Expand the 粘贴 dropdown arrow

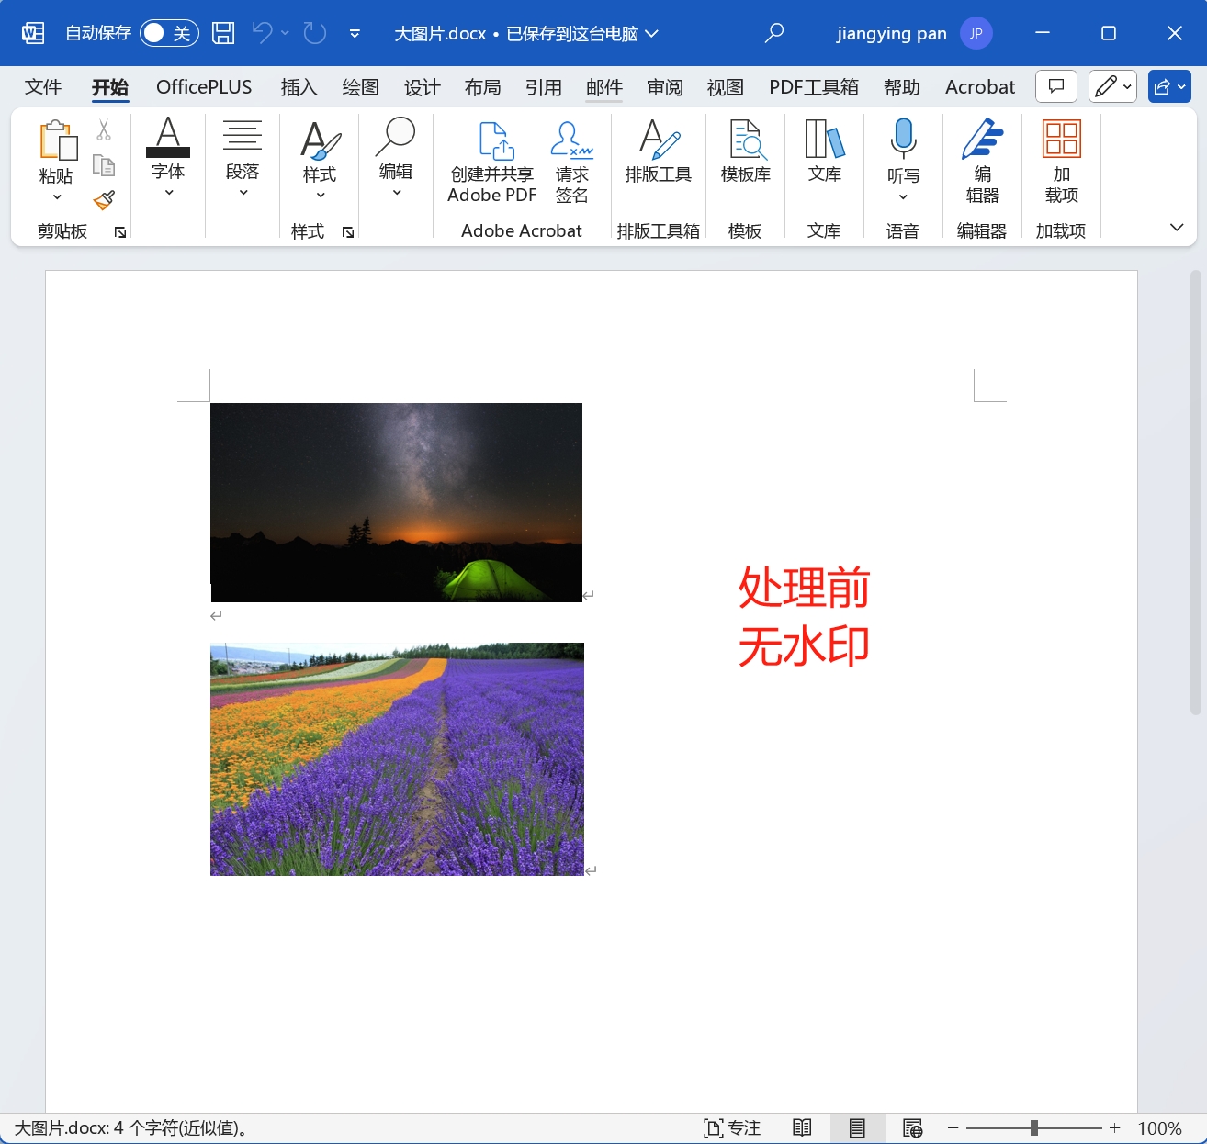[x=57, y=197]
